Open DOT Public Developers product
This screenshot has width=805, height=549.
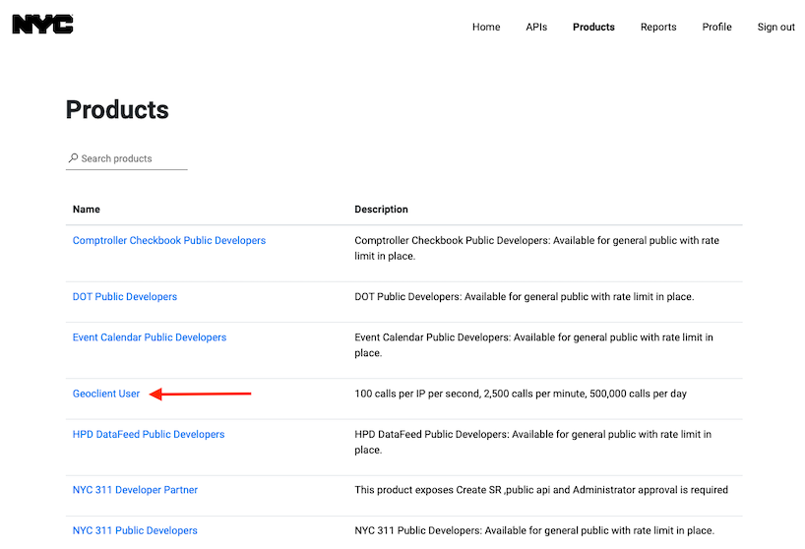pos(125,296)
